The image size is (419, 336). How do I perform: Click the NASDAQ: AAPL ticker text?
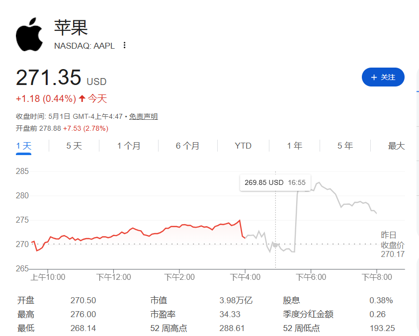(84, 46)
